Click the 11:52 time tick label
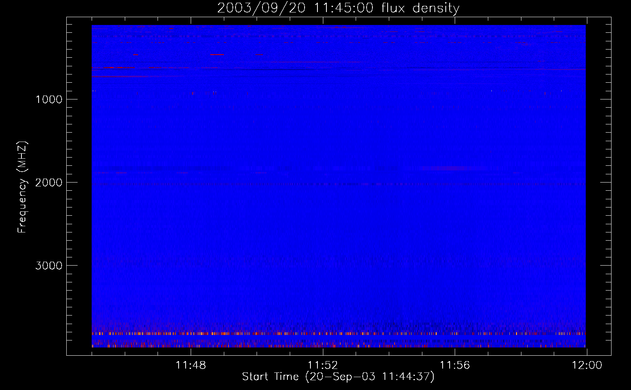The height and width of the screenshot is (390, 631). 323,365
